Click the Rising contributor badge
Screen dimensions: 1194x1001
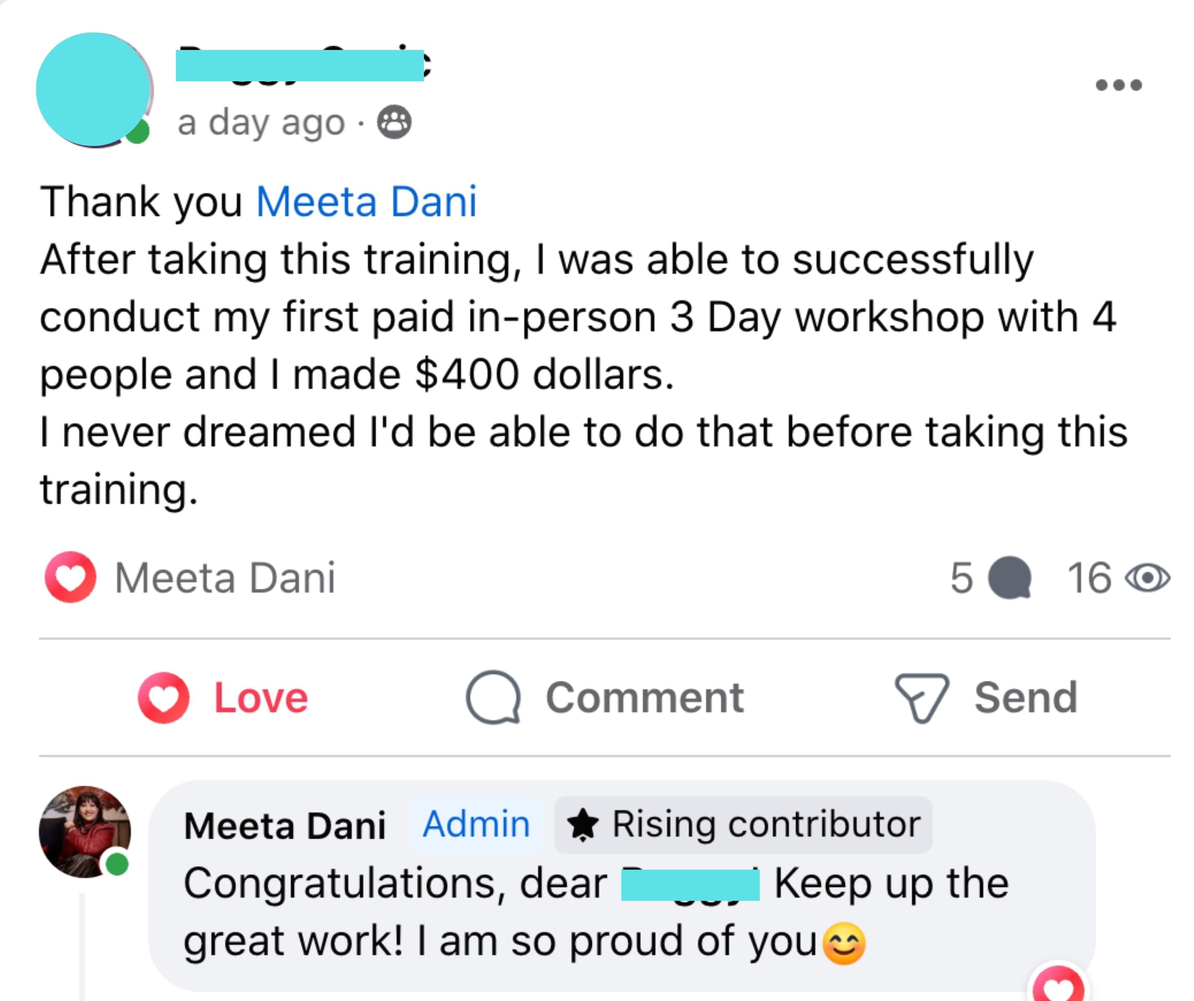[x=742, y=825]
